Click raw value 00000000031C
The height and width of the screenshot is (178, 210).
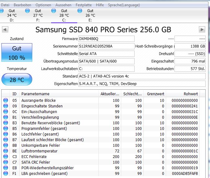(x=185, y=112)
